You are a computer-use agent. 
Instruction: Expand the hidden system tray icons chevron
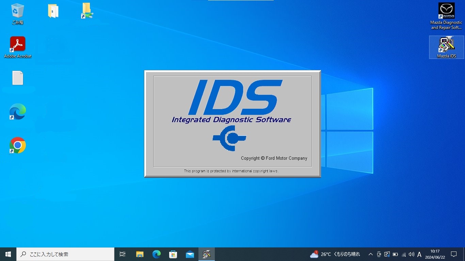(371, 254)
